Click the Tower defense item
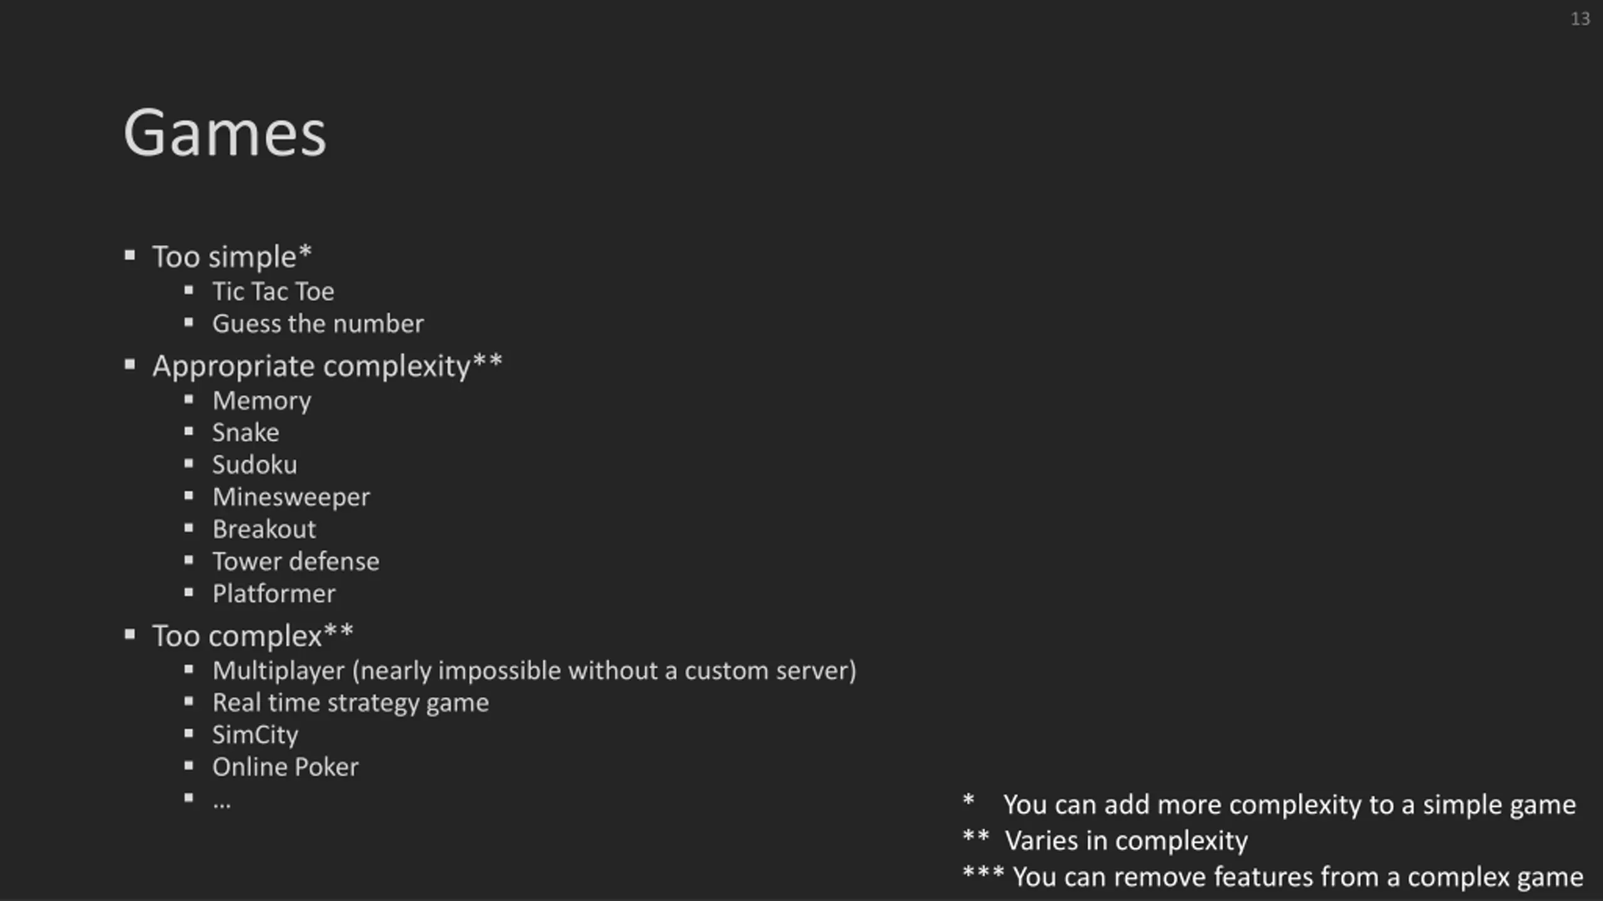 point(296,561)
